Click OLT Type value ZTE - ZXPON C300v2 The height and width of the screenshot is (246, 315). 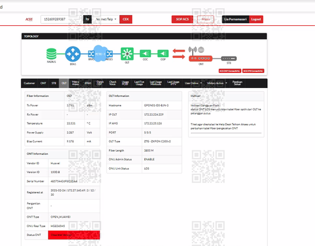157,142
